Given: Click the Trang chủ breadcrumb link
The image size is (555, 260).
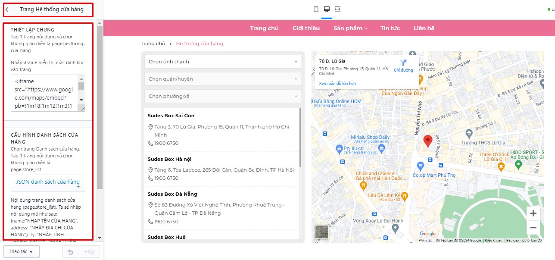Looking at the screenshot, I should point(153,44).
